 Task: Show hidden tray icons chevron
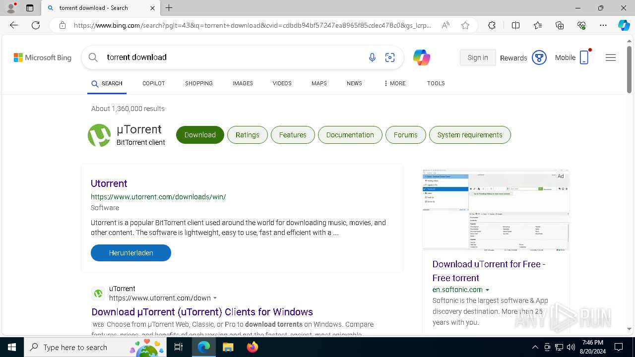pyautogui.click(x=535, y=347)
